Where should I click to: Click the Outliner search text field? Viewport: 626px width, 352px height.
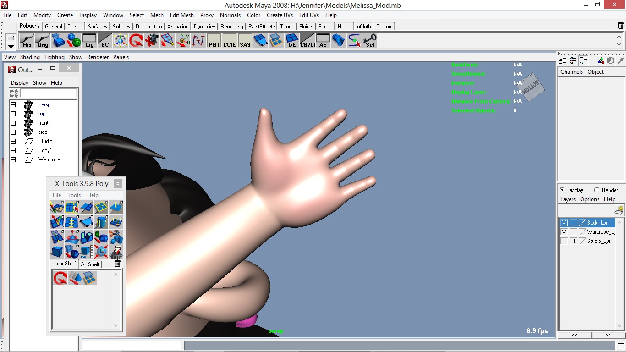[49, 93]
